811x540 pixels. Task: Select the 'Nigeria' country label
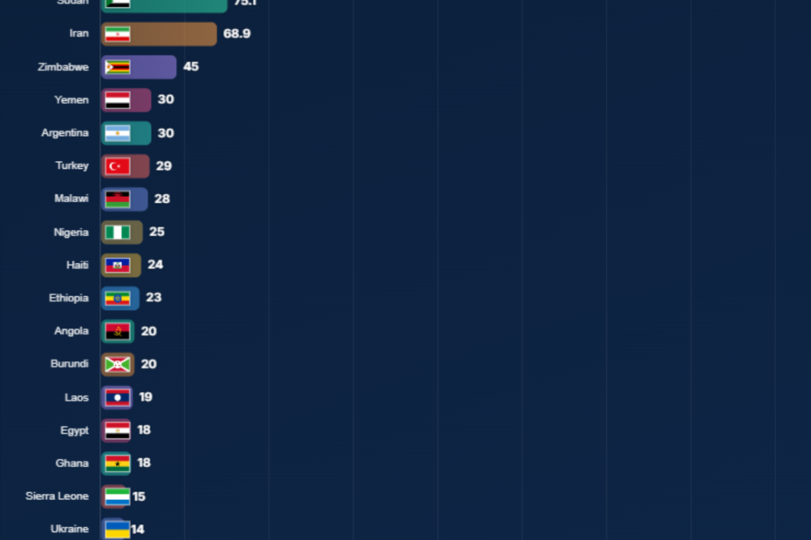click(71, 233)
